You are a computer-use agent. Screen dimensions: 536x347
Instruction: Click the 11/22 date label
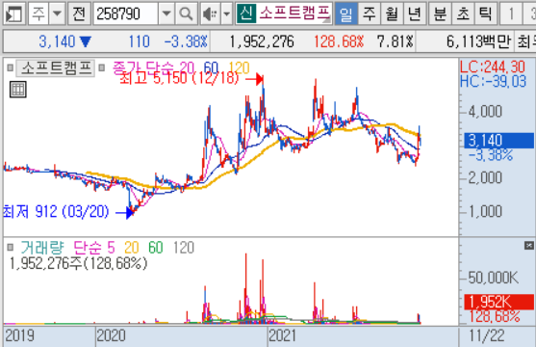(487, 335)
